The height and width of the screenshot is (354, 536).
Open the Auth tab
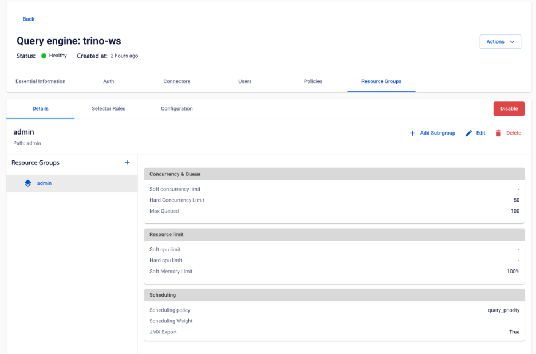[109, 81]
